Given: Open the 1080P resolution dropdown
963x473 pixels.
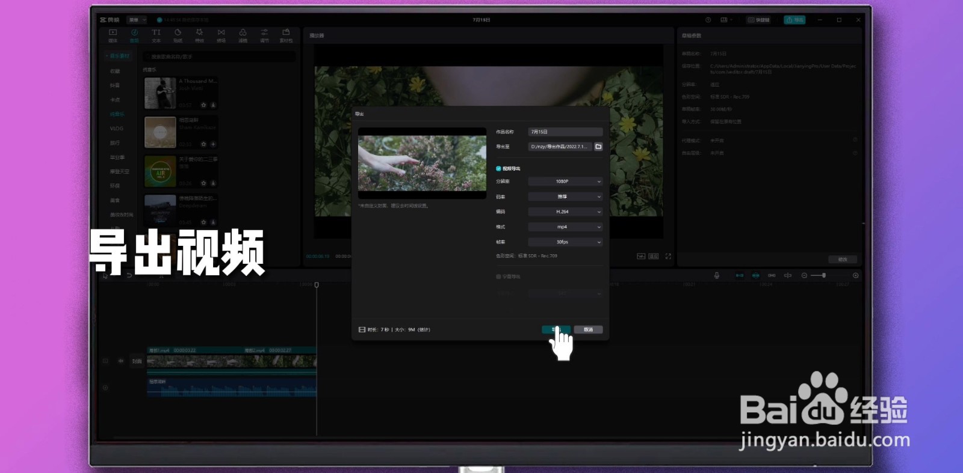Looking at the screenshot, I should click(565, 182).
